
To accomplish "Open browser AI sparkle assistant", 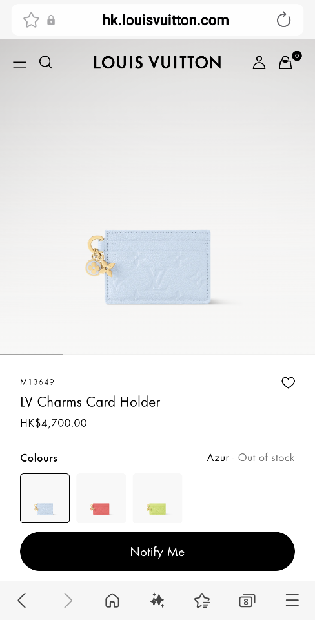I will pos(157,601).
